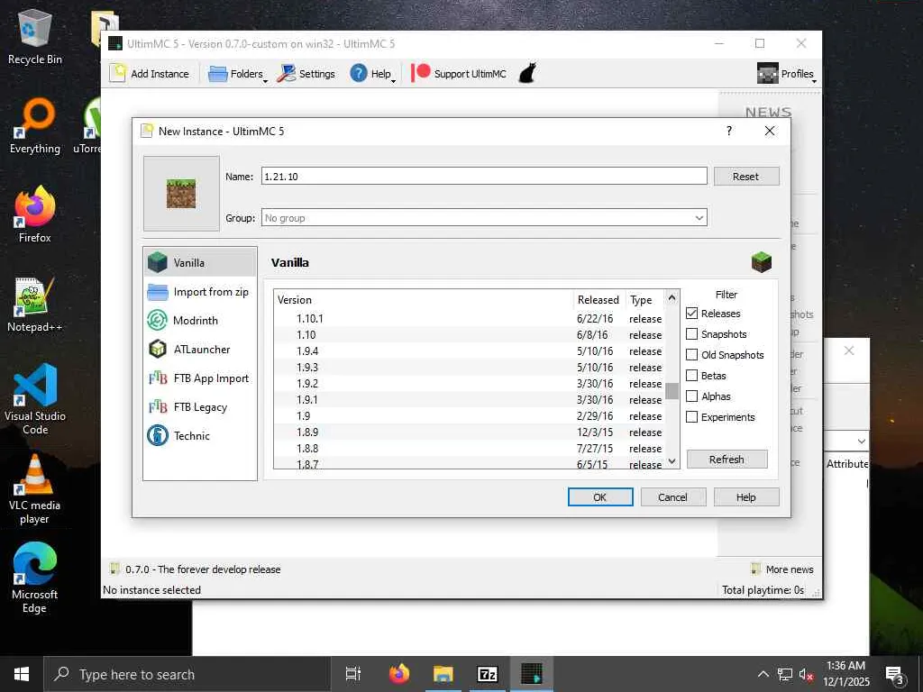923x692 pixels.
Task: Open More news link in main window
Action: 782,569
